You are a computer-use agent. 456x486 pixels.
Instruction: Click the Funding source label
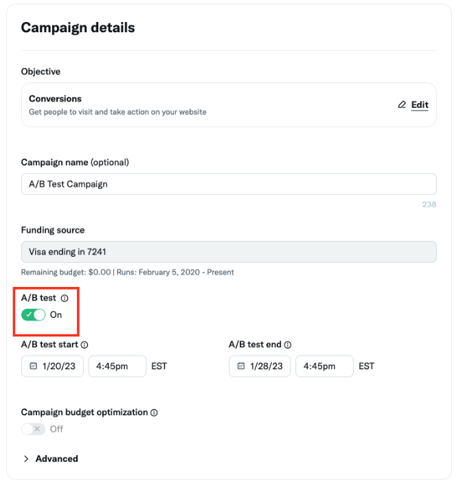click(x=53, y=230)
